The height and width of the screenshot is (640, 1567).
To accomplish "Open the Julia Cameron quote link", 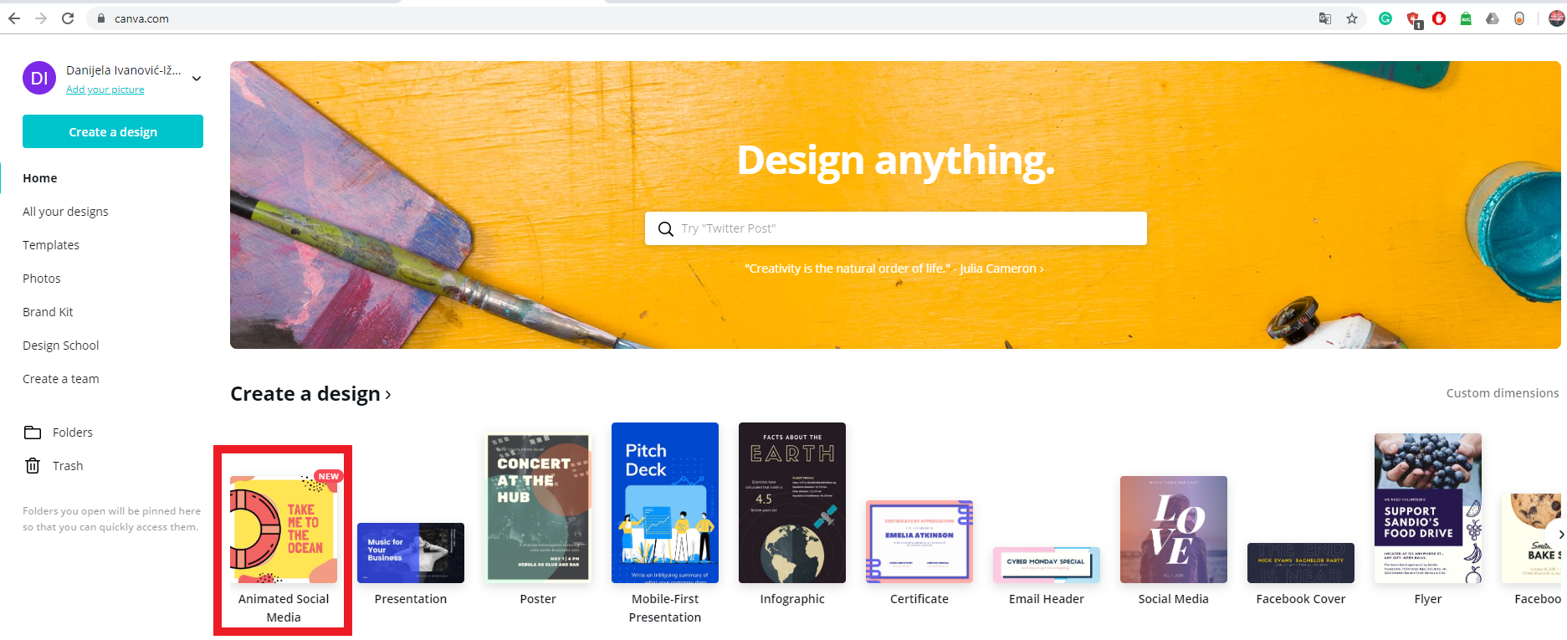I will tap(894, 269).
